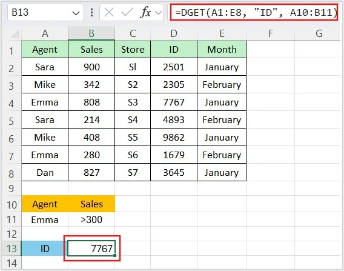This screenshot has height=271, width=344.
Task: Select store cell S5
Action: (x=133, y=137)
